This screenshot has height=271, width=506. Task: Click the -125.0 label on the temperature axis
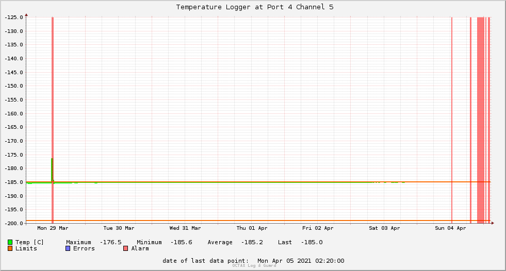tap(13, 18)
